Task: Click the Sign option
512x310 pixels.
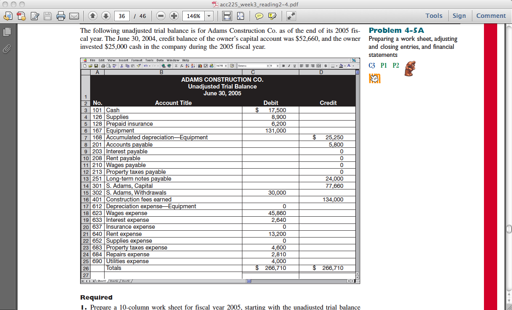Action: pos(459,16)
